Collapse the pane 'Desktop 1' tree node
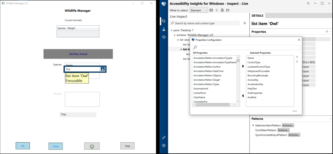This screenshot has width=333, height=154. click(x=171, y=30)
